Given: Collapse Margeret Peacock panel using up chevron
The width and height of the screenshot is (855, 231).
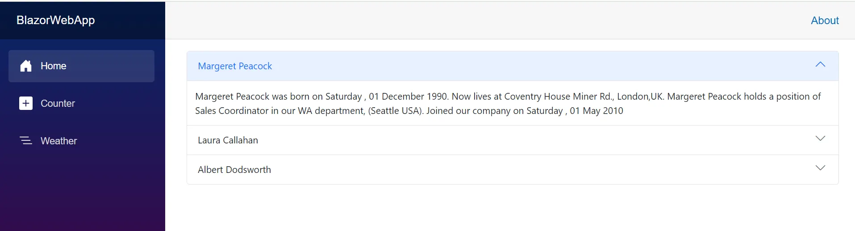Looking at the screenshot, I should point(820,65).
